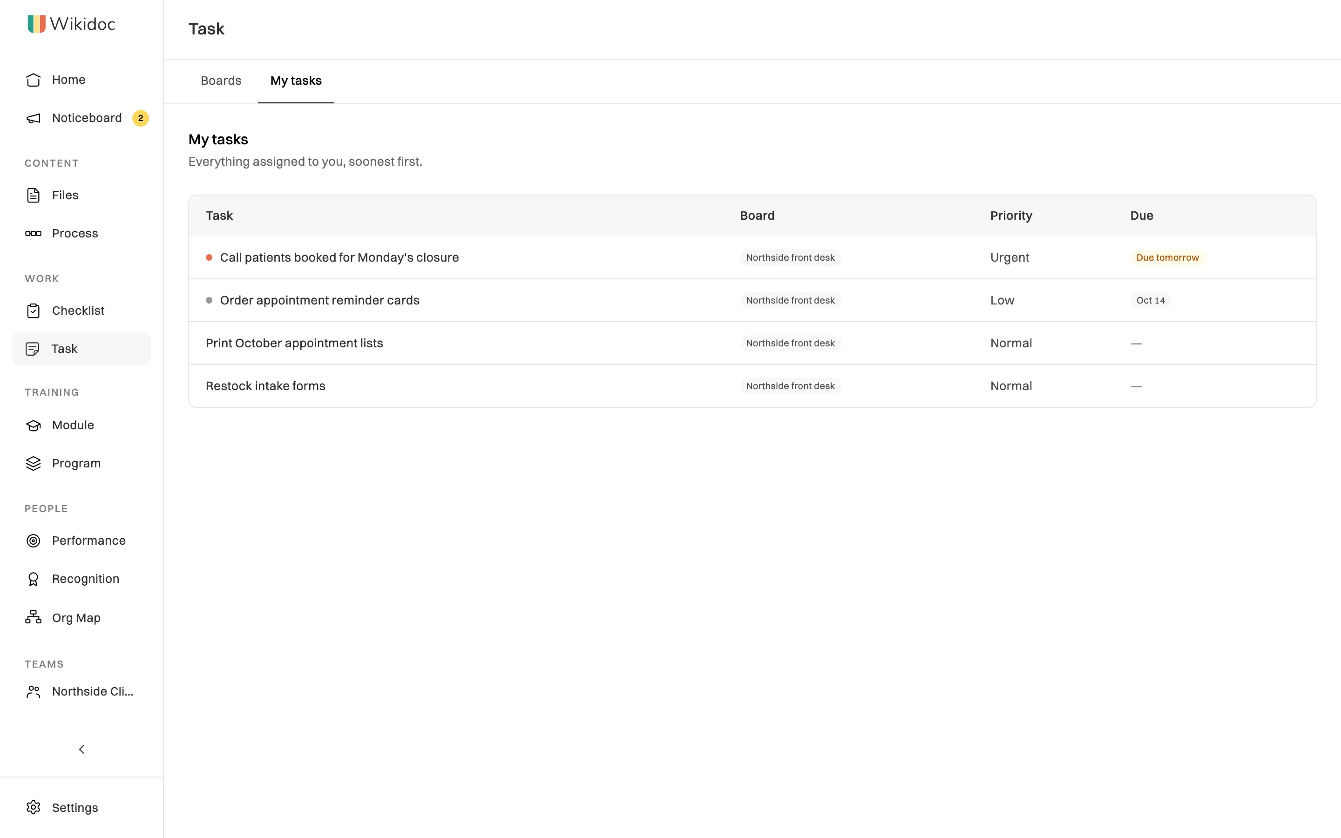This screenshot has height=838, width=1341.
Task: Click the red status dot on Call patients task
Action: tap(209, 258)
